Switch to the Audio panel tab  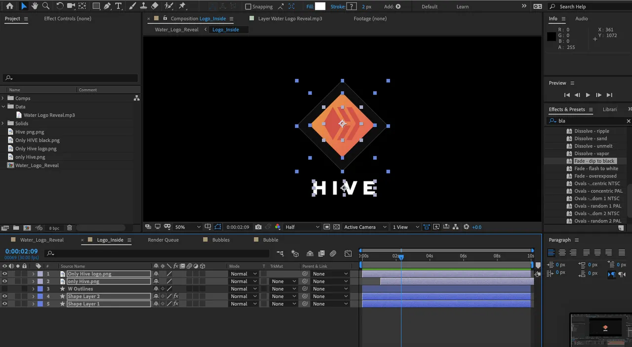[581, 19]
